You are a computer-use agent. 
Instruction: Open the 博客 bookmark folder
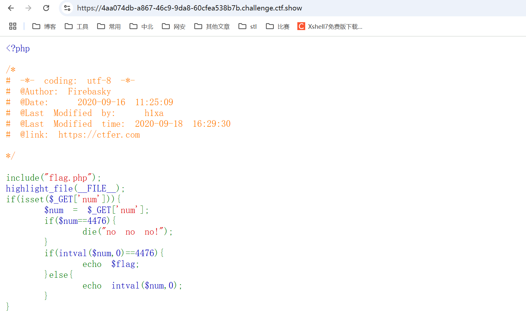pos(44,26)
